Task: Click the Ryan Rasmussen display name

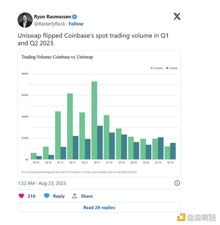Action: [52, 17]
